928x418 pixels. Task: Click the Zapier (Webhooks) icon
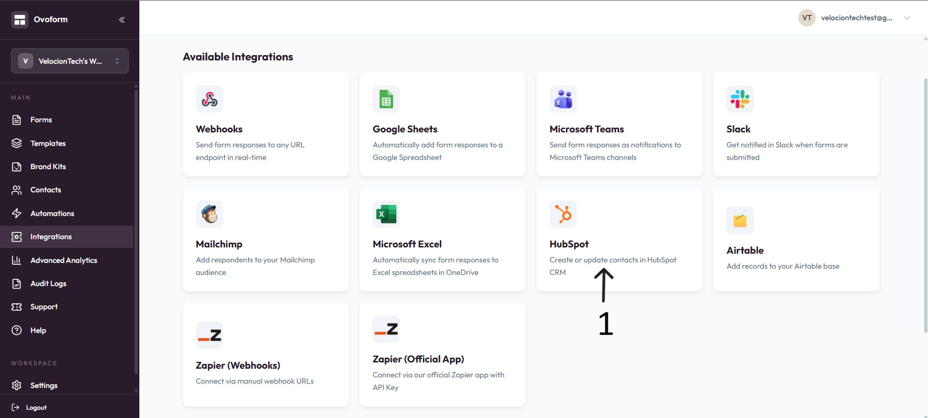(x=210, y=335)
